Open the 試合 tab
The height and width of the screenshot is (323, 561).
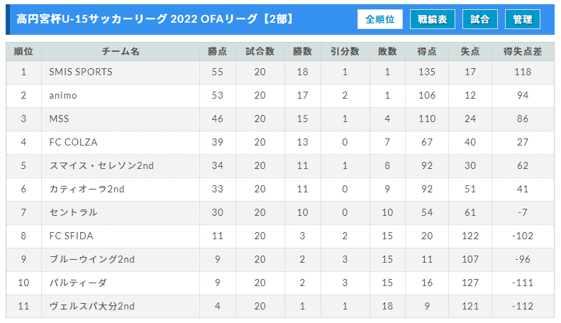click(x=479, y=19)
